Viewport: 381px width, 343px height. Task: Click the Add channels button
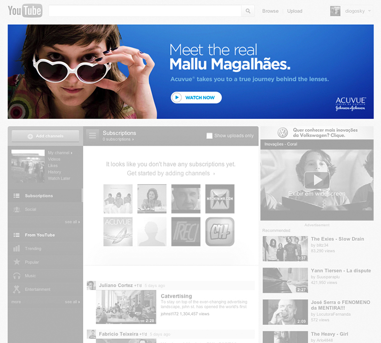pos(46,136)
